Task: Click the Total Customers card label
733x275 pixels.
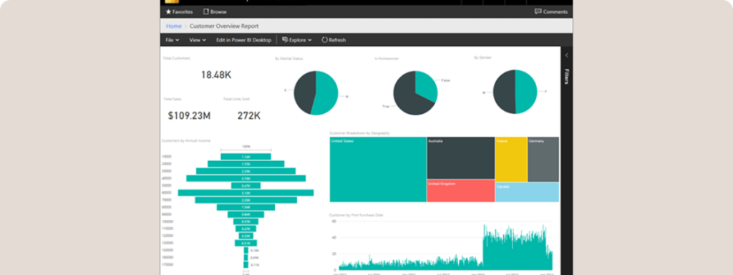Action: (177, 59)
